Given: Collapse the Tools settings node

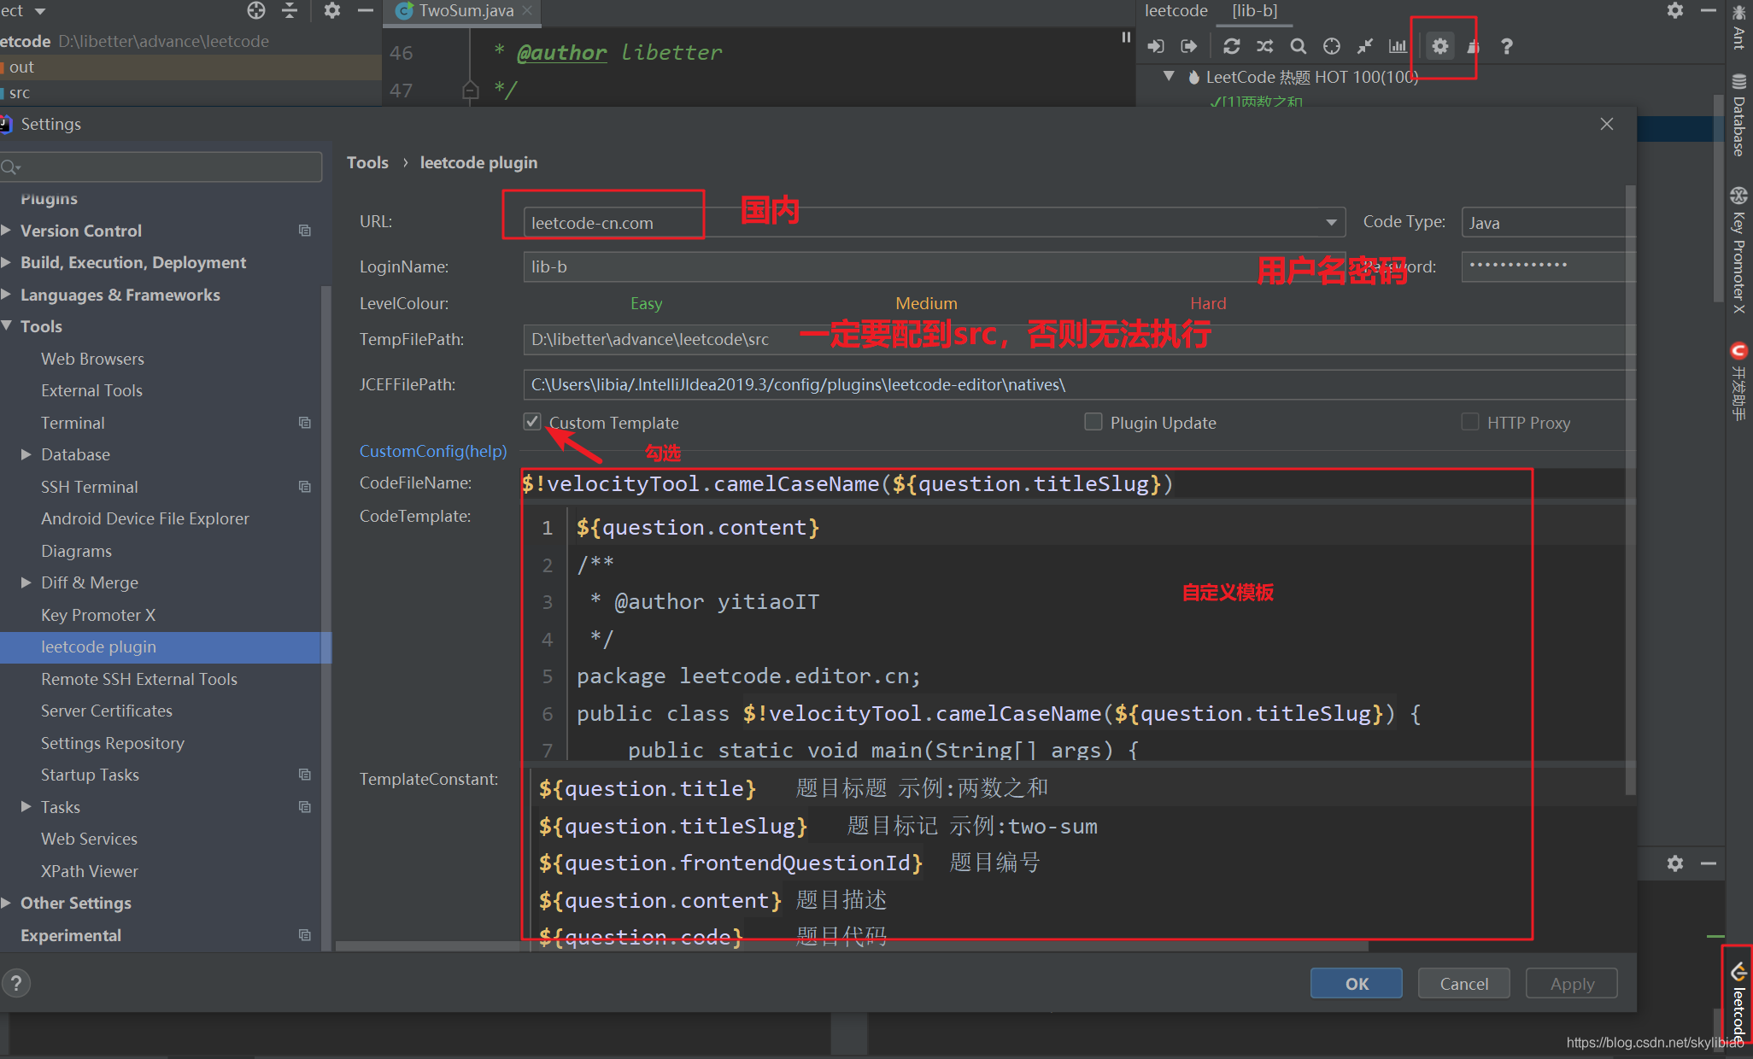Looking at the screenshot, I should [x=7, y=326].
